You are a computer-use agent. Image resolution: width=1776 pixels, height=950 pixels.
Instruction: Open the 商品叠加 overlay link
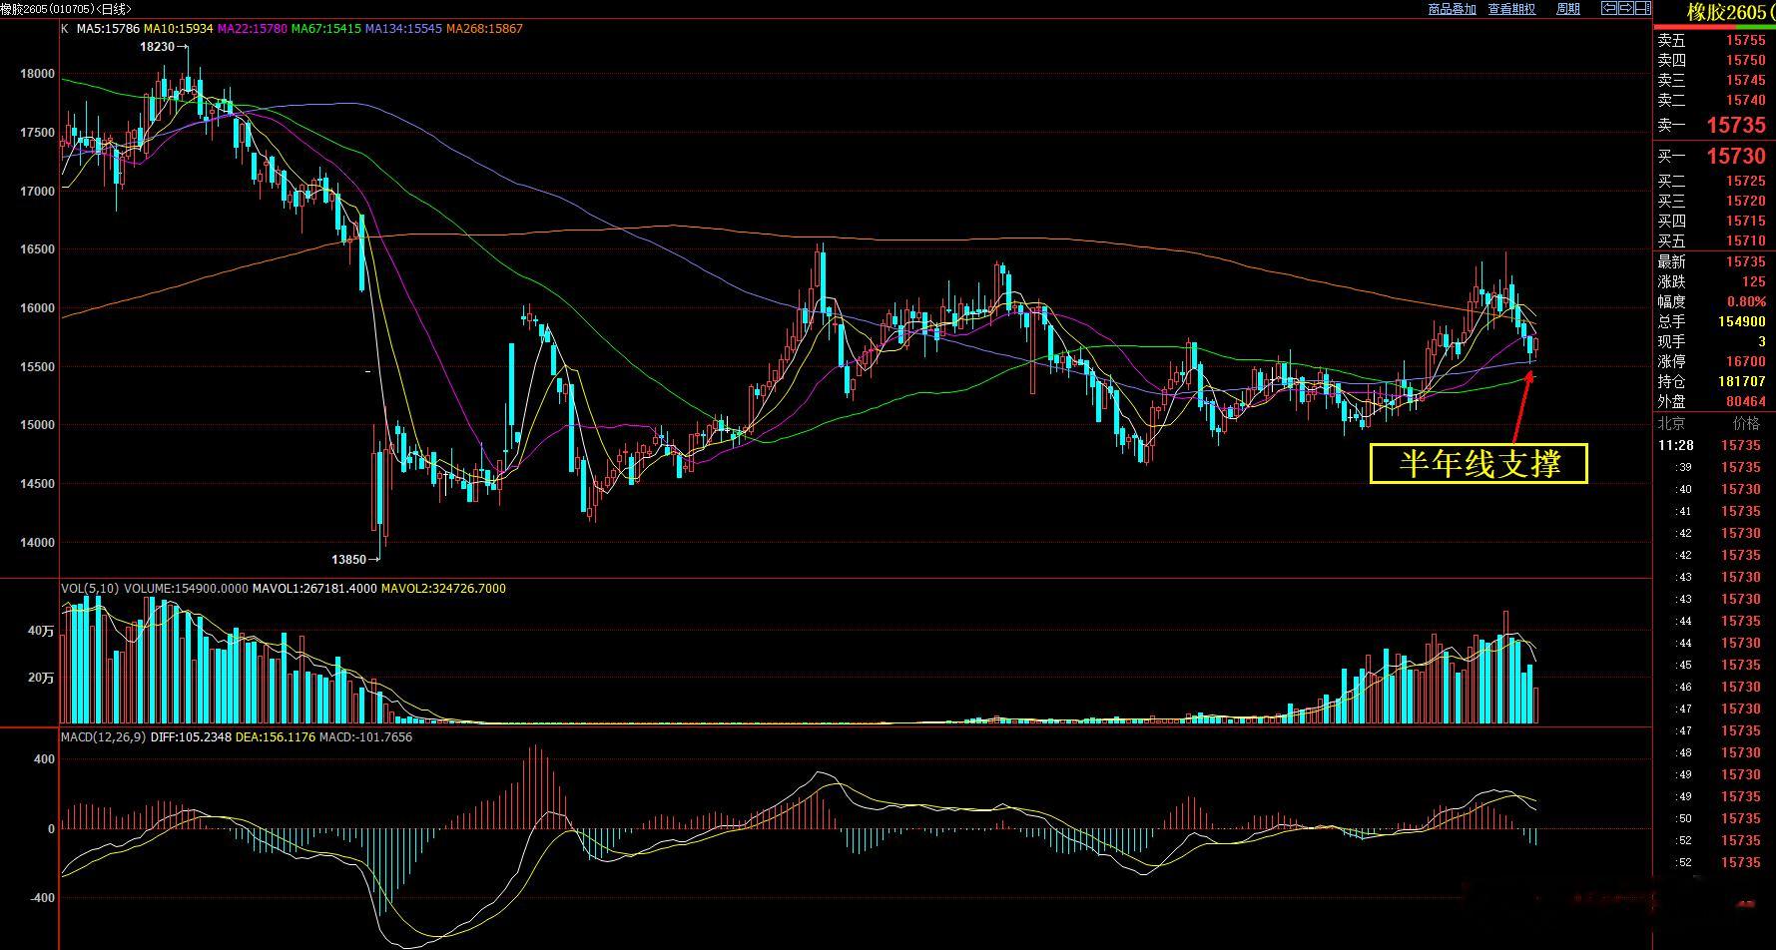coord(1452,9)
